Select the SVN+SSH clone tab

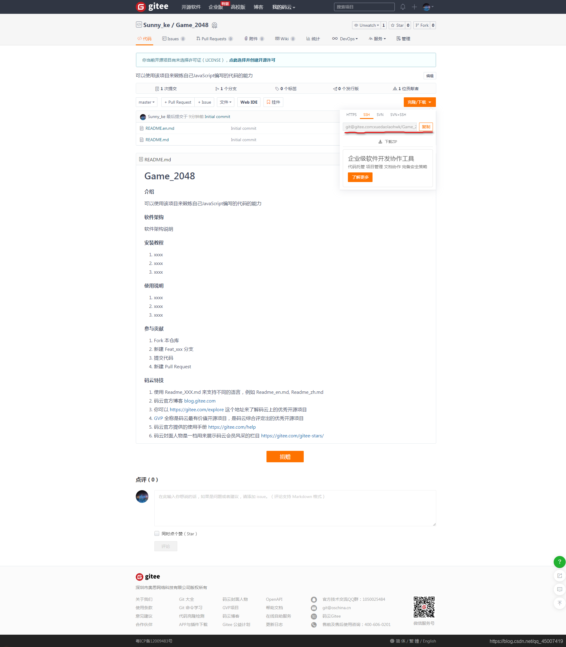[x=398, y=115]
